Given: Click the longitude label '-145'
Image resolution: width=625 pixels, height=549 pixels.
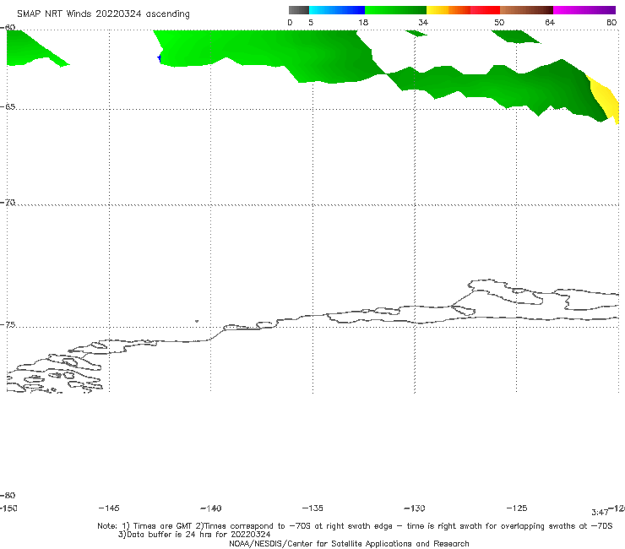Looking at the screenshot, I should [x=109, y=508].
